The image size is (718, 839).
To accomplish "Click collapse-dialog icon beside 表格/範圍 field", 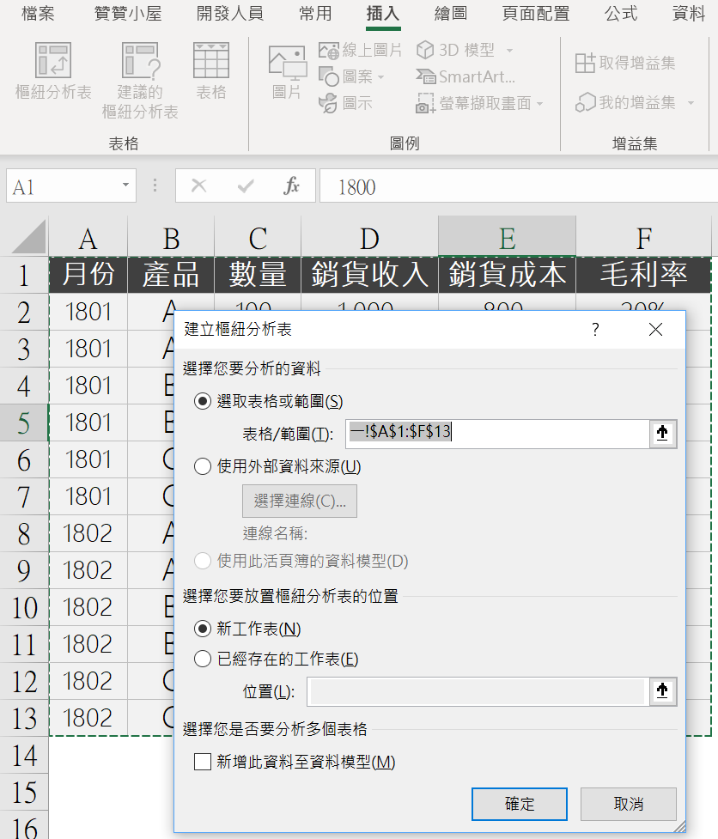I will click(x=662, y=434).
